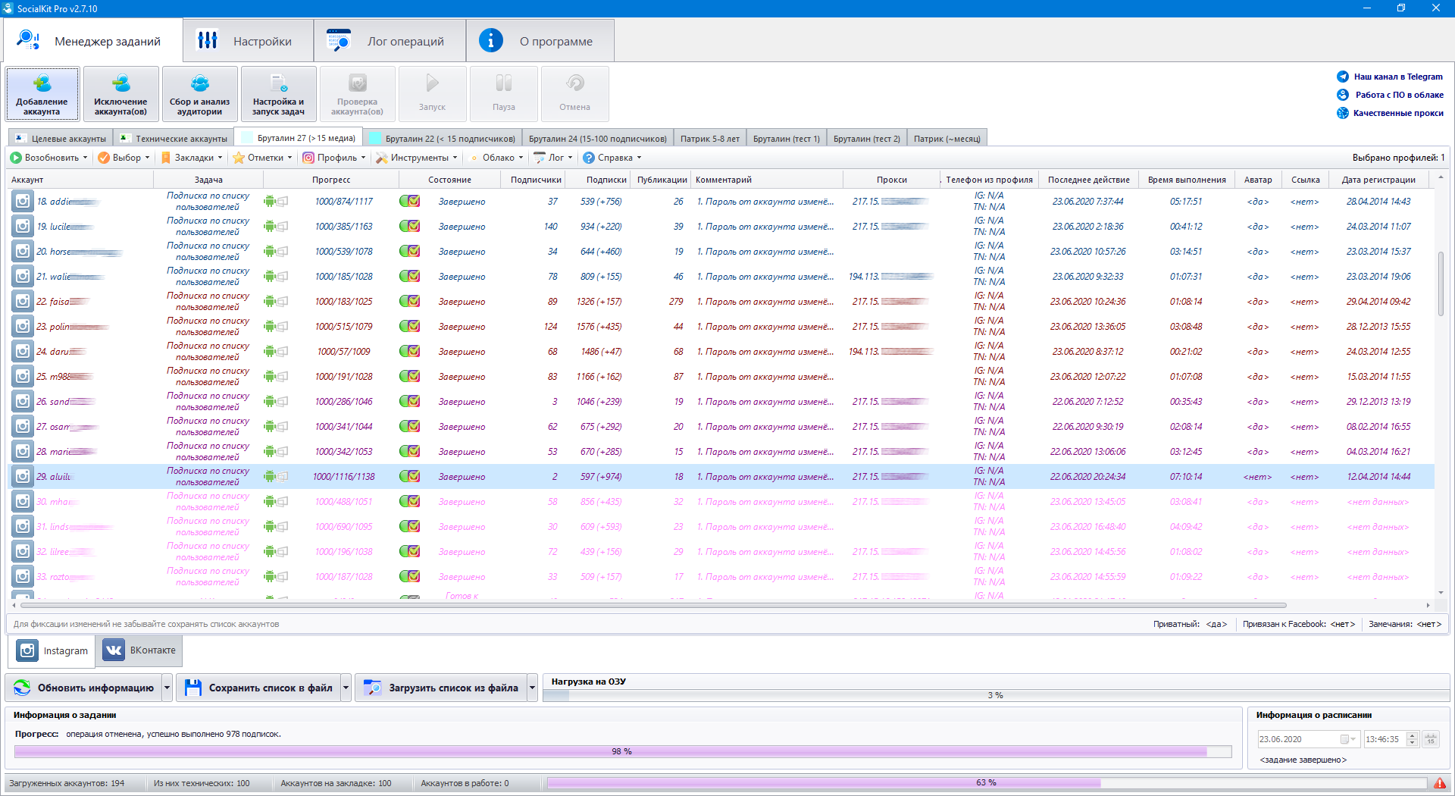Click the Отмена toolbar button

coord(574,94)
